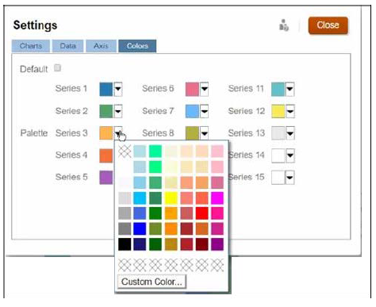This screenshot has width=376, height=307.
Task: Open the Series 1 color dropdown arrow
Action: click(x=118, y=89)
